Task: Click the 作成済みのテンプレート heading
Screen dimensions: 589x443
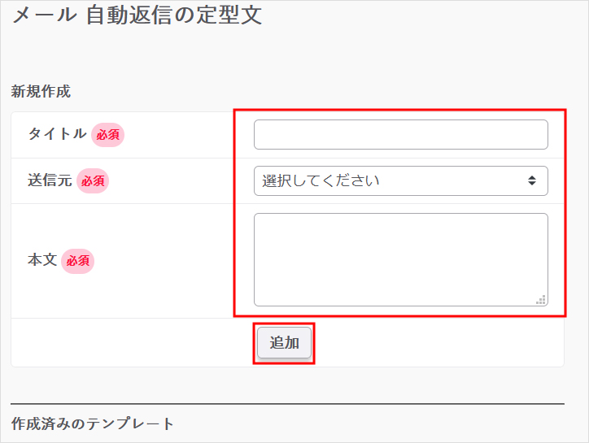Action: coord(93,423)
